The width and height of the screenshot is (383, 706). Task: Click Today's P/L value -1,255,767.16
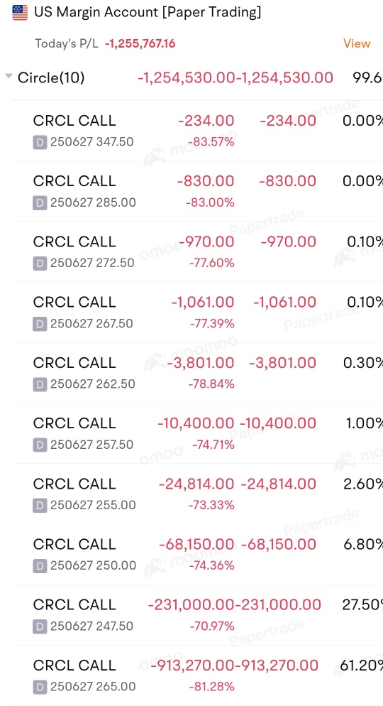[x=140, y=43]
